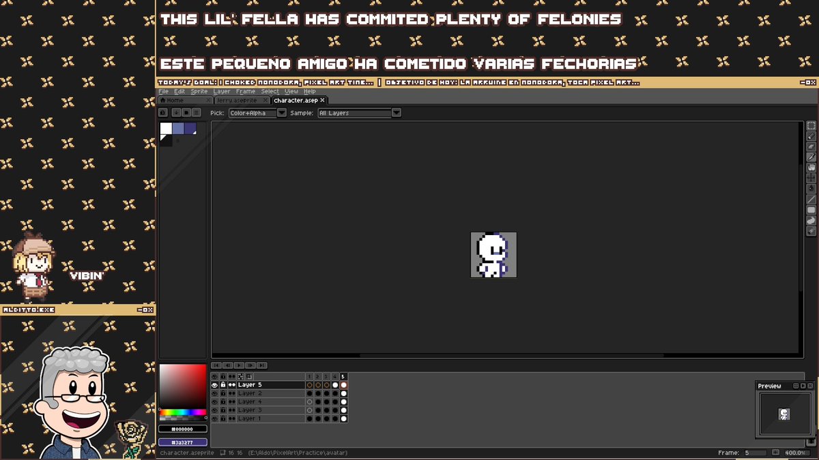819x460 pixels.
Task: Select the Hand tool
Action: 811,168
